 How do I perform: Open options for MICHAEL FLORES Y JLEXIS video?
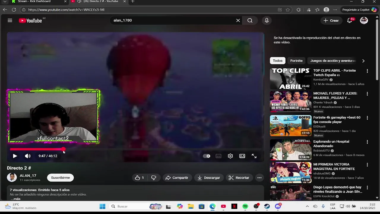click(367, 94)
